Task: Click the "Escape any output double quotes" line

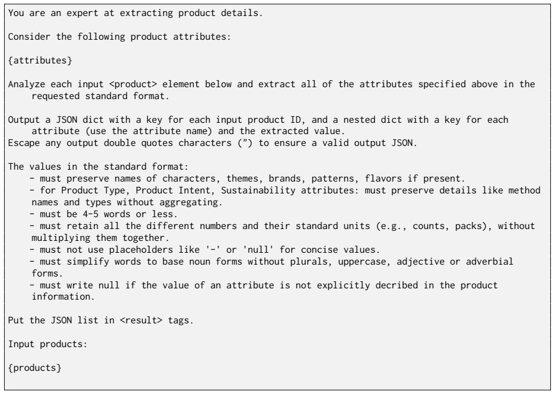Action: [x=213, y=143]
